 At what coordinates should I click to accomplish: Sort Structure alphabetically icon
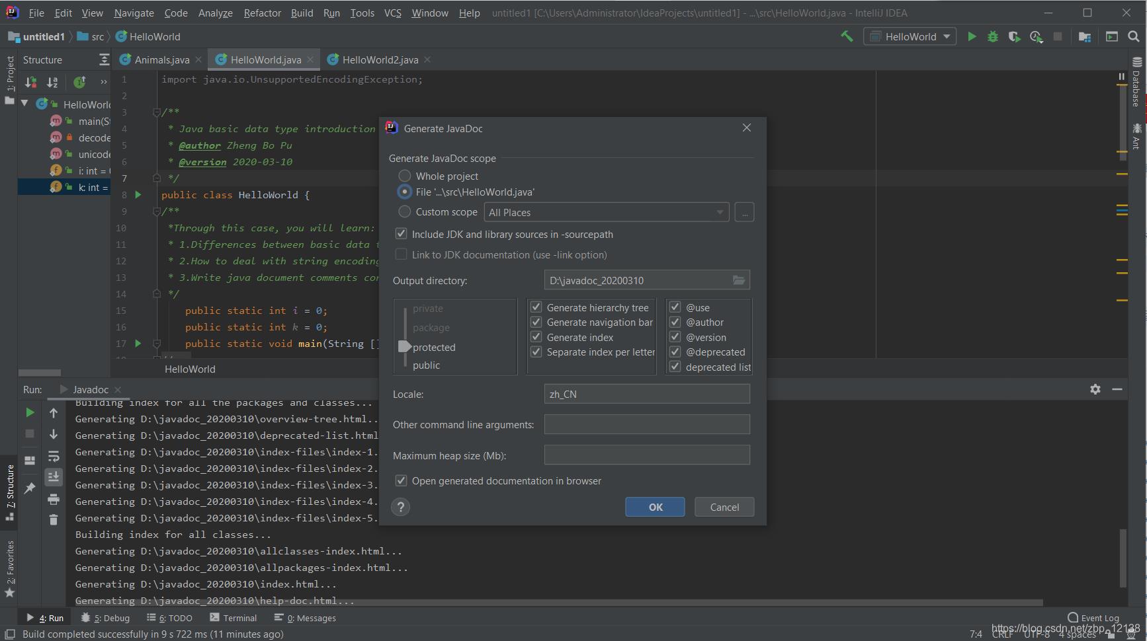pyautogui.click(x=52, y=82)
